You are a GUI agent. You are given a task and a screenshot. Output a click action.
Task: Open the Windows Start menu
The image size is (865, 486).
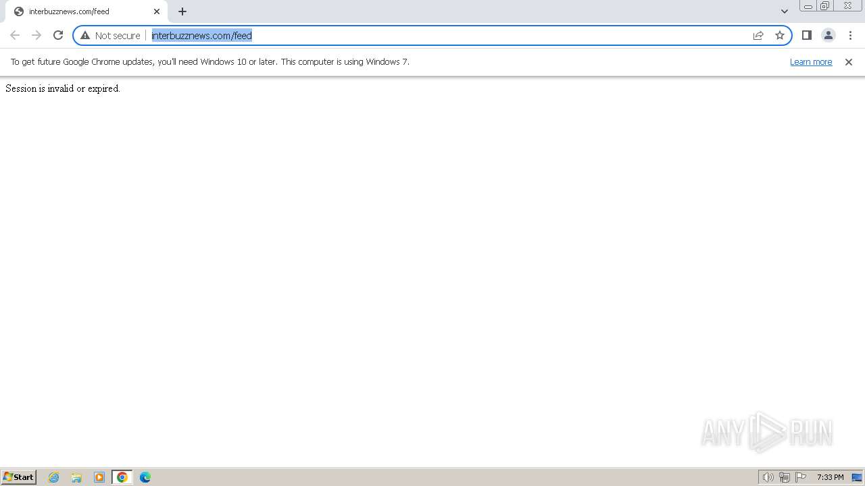point(19,477)
